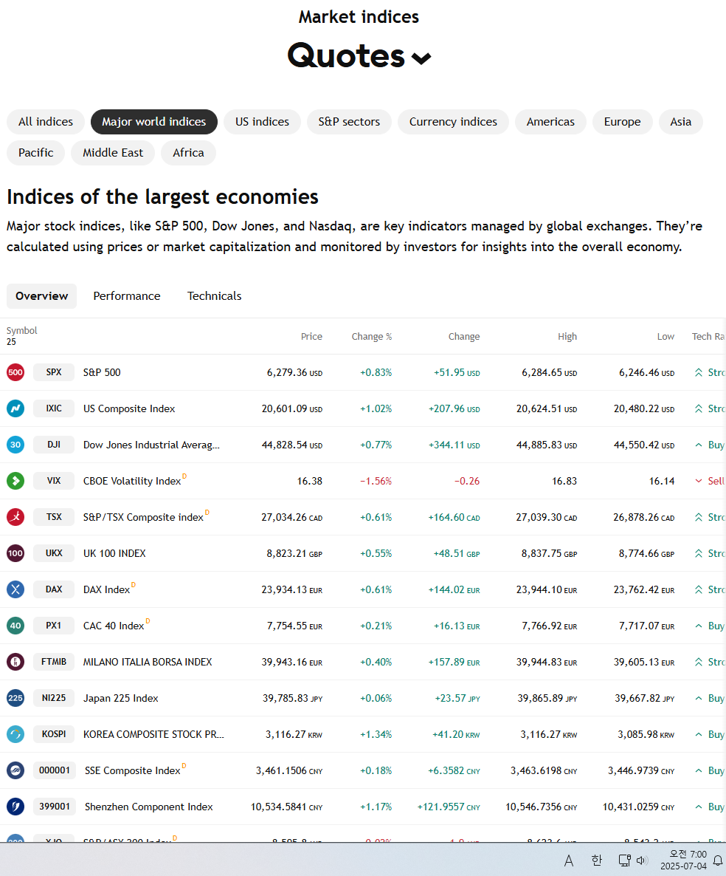
Task: Select the Middle East filter pill
Action: (113, 153)
